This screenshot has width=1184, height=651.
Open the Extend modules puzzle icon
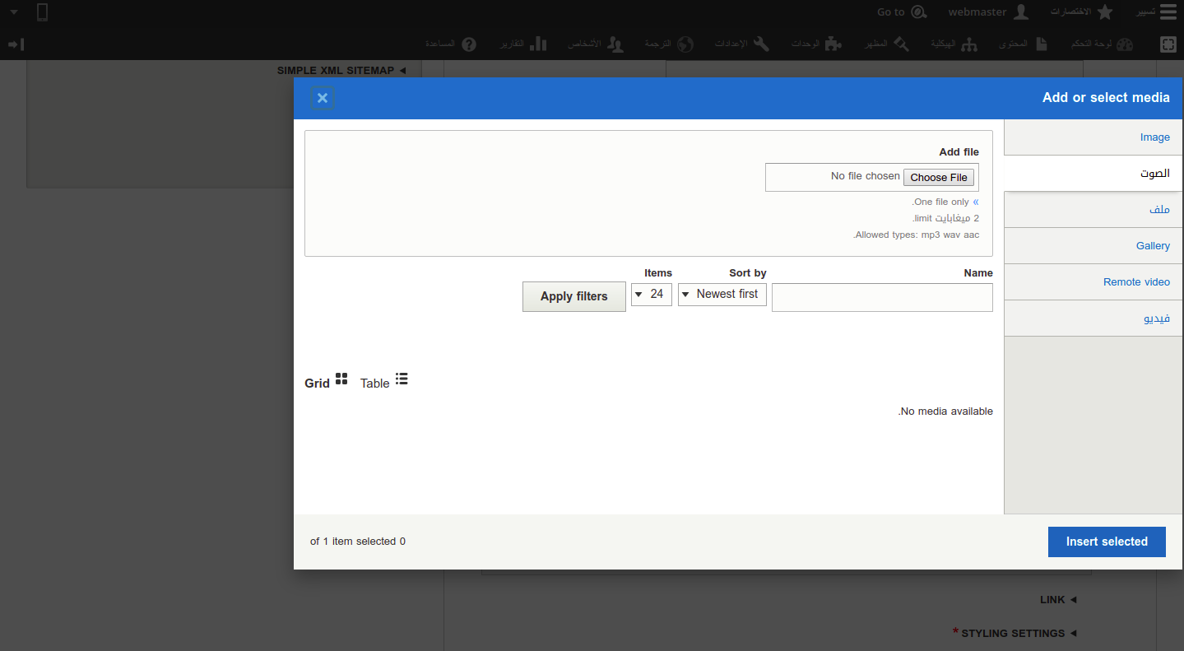click(x=833, y=44)
